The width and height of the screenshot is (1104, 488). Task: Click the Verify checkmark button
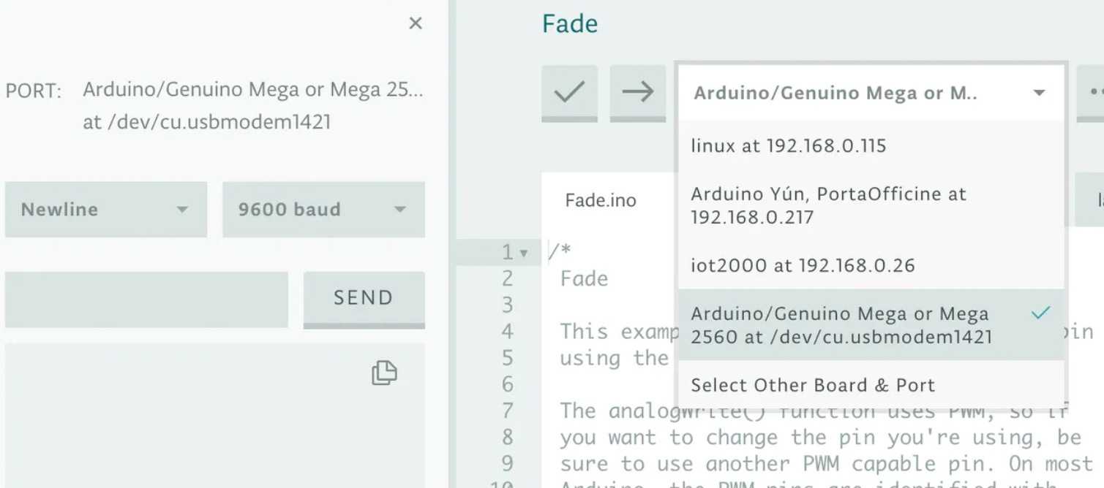[x=569, y=92]
